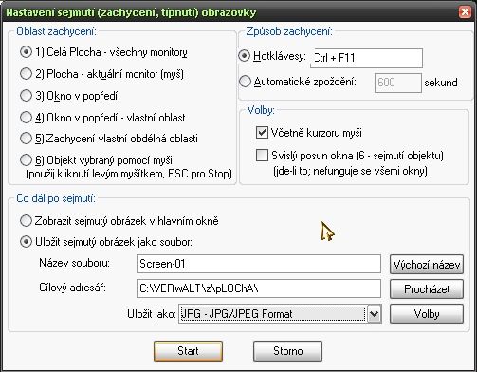
Task: Close the capture settings dialog
Action: click(465, 12)
